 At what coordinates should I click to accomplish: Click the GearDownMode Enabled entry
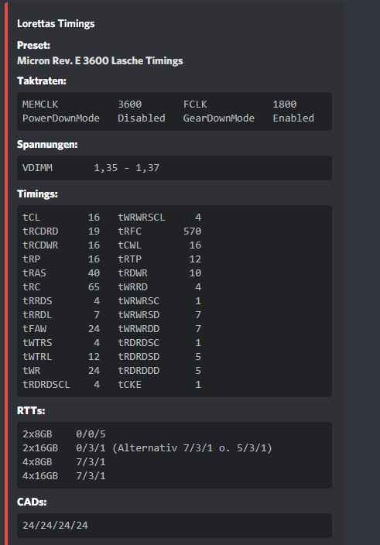(248, 118)
